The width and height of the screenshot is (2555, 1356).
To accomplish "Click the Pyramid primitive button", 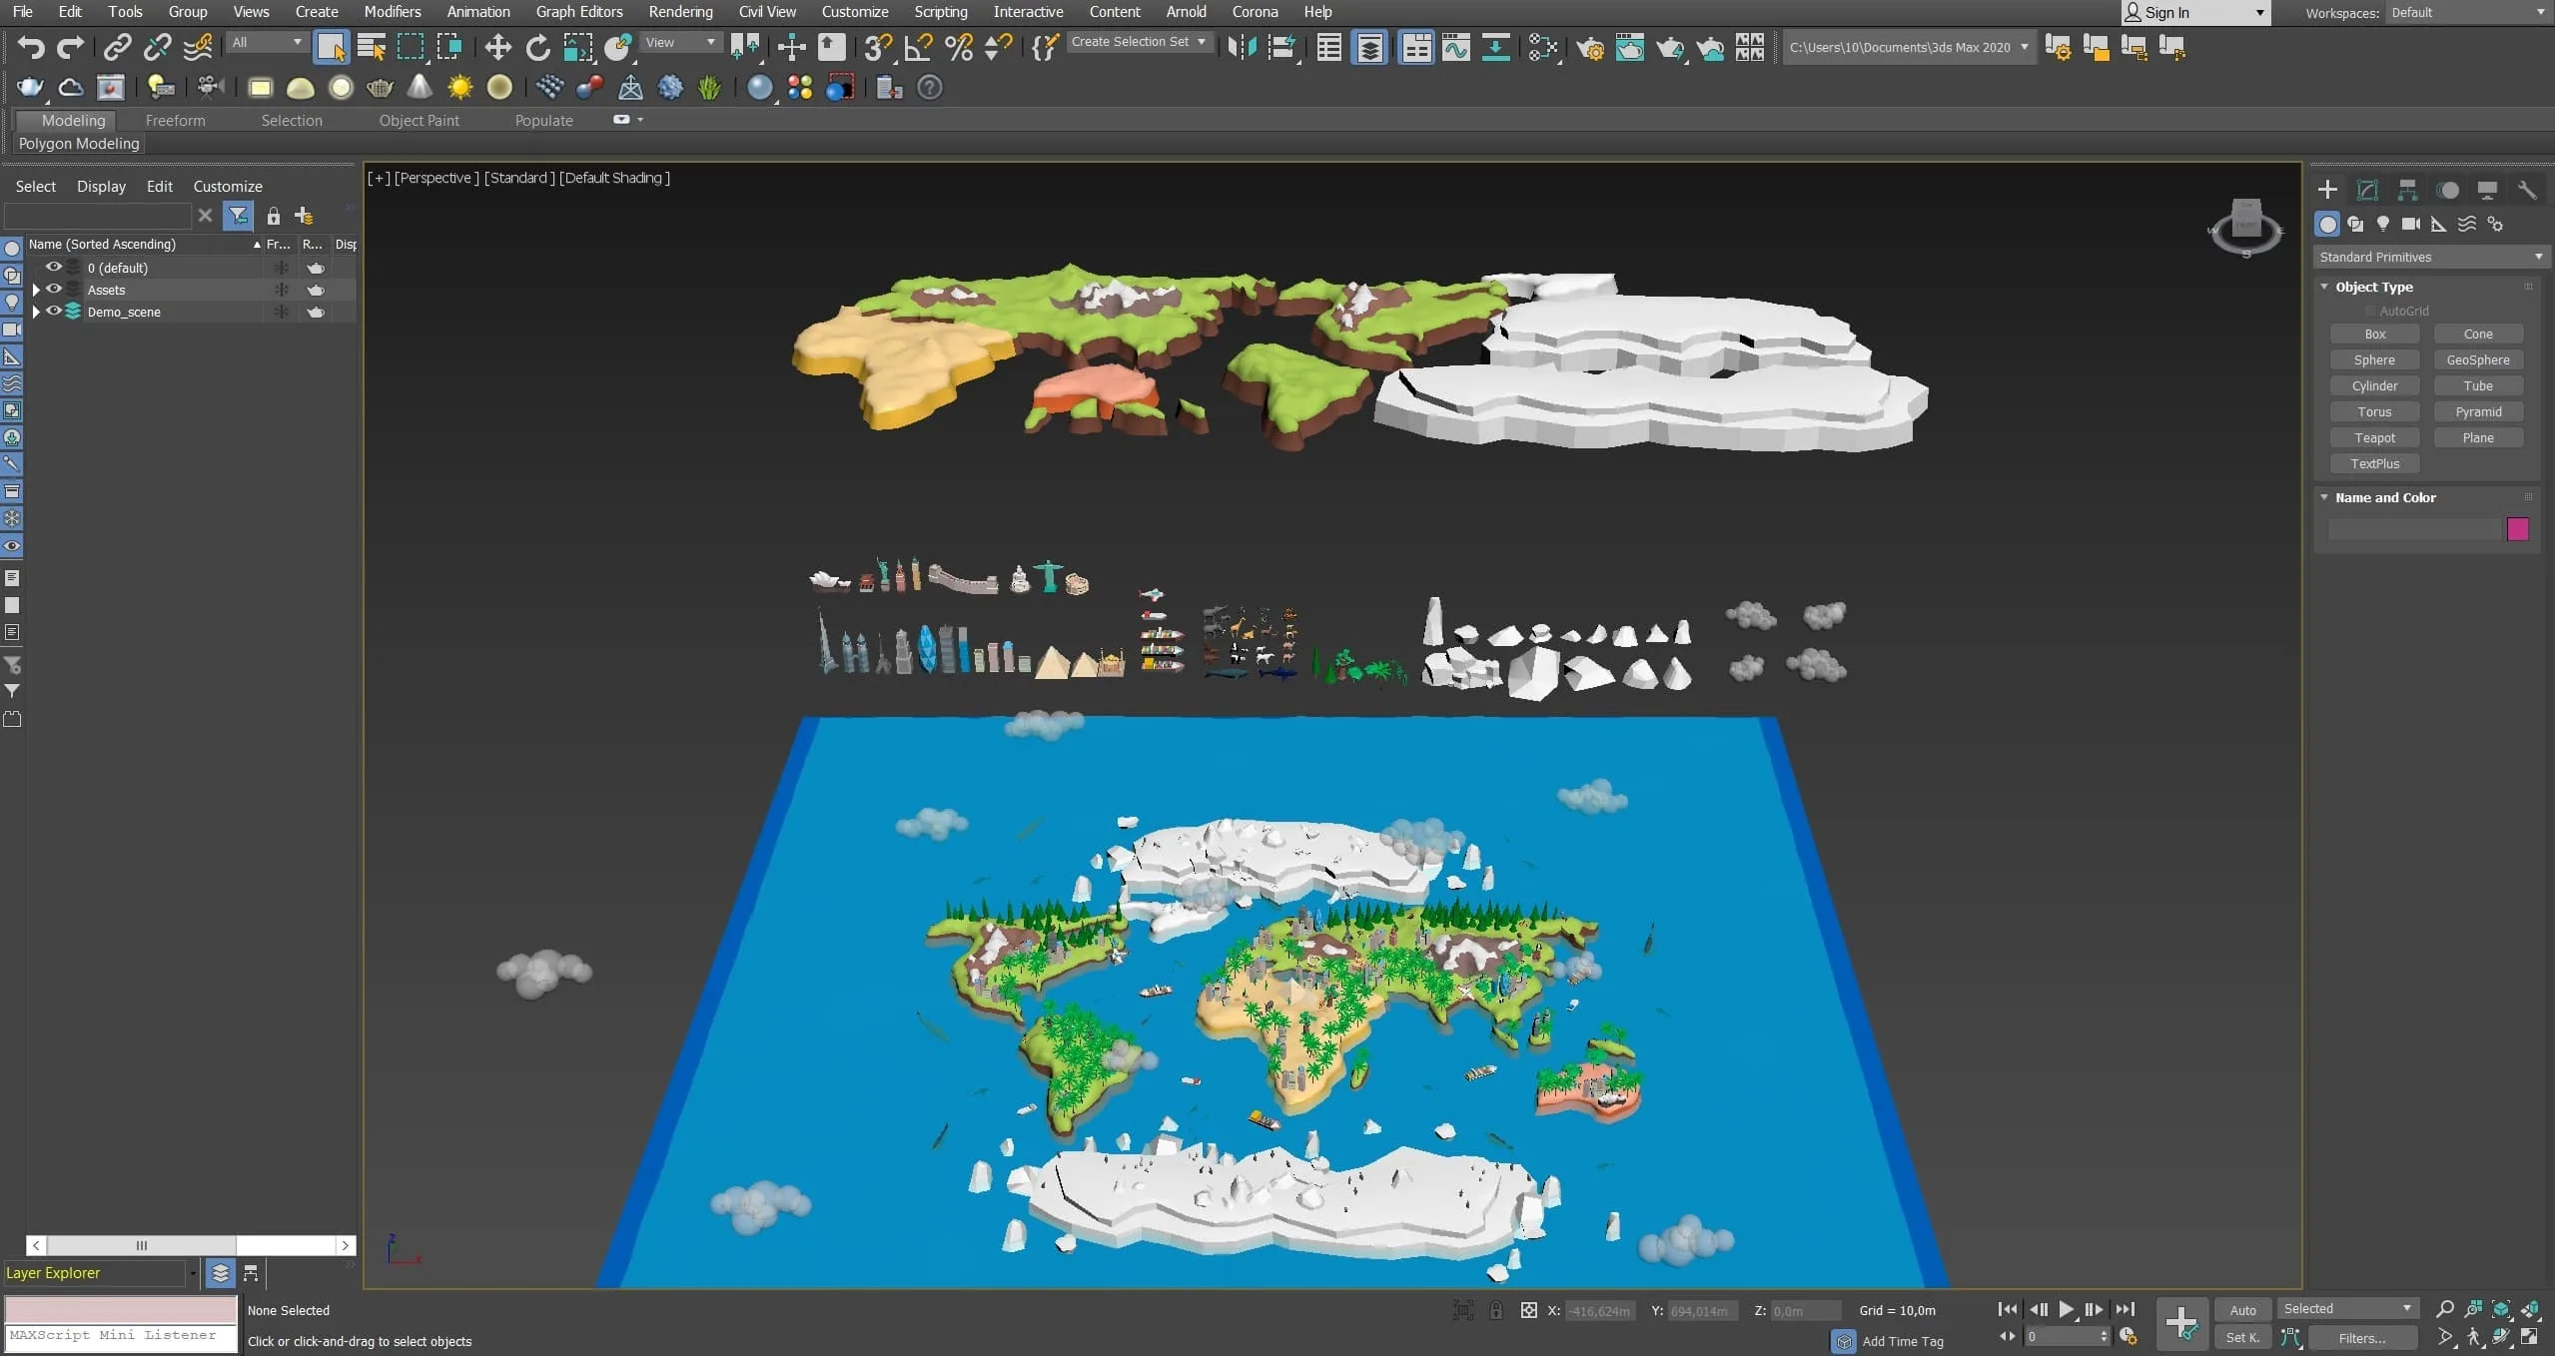I will tap(2478, 411).
